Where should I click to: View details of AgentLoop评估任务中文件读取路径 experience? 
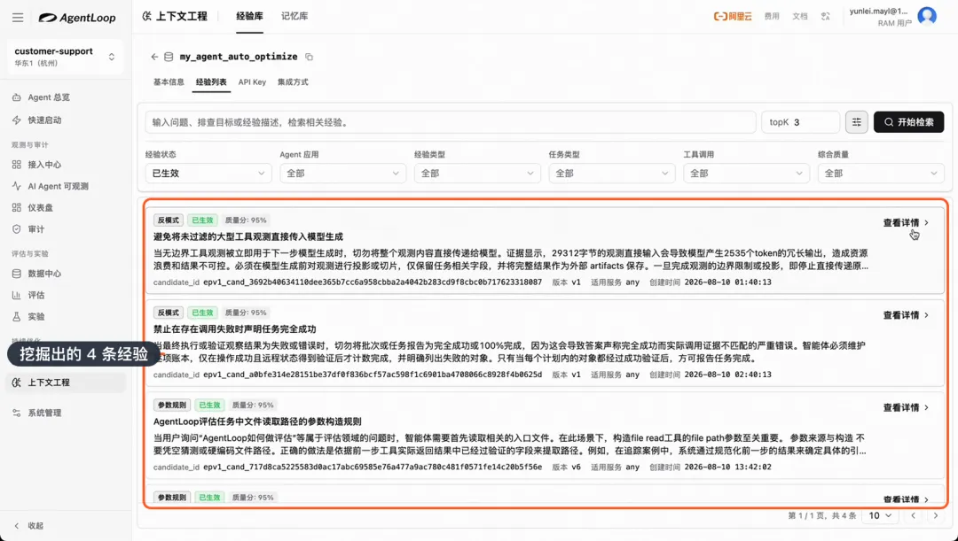click(x=906, y=407)
